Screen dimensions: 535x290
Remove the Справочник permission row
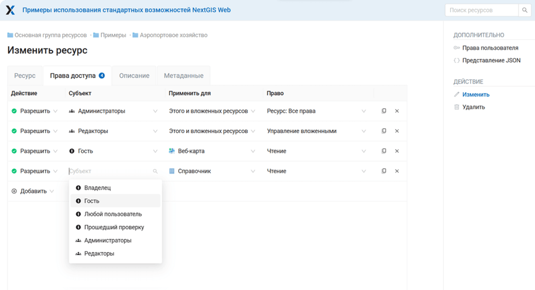[397, 171]
